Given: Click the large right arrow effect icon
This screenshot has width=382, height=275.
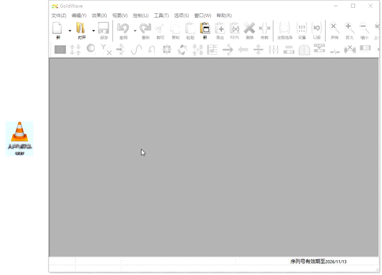Looking at the screenshot, I should pyautogui.click(x=228, y=50).
